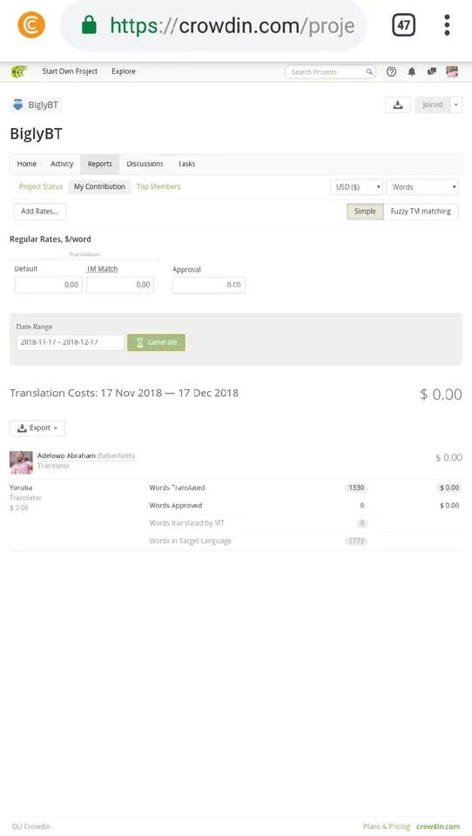
Task: Click the search magnifier icon
Action: (x=369, y=71)
